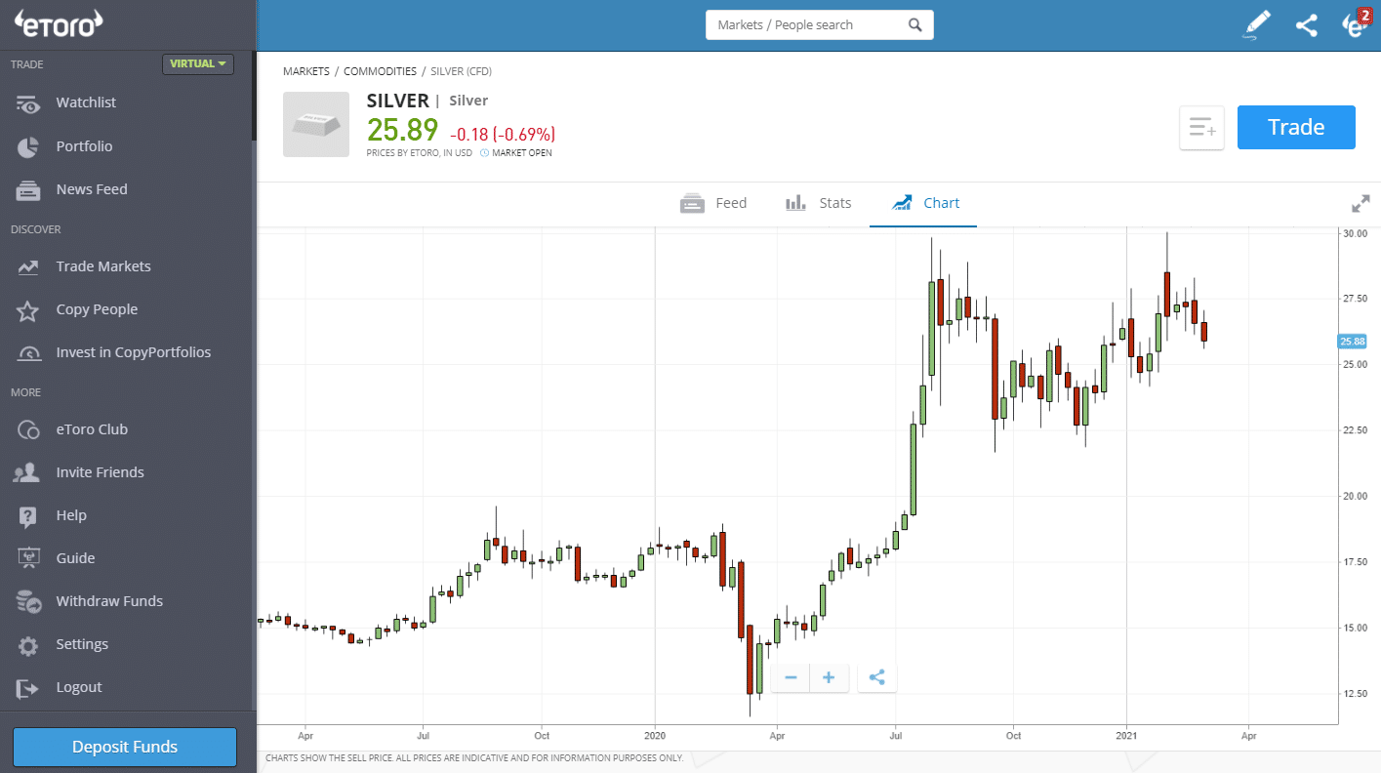Viewport: 1381px width, 773px height.
Task: Click the chart share button
Action: (x=876, y=677)
